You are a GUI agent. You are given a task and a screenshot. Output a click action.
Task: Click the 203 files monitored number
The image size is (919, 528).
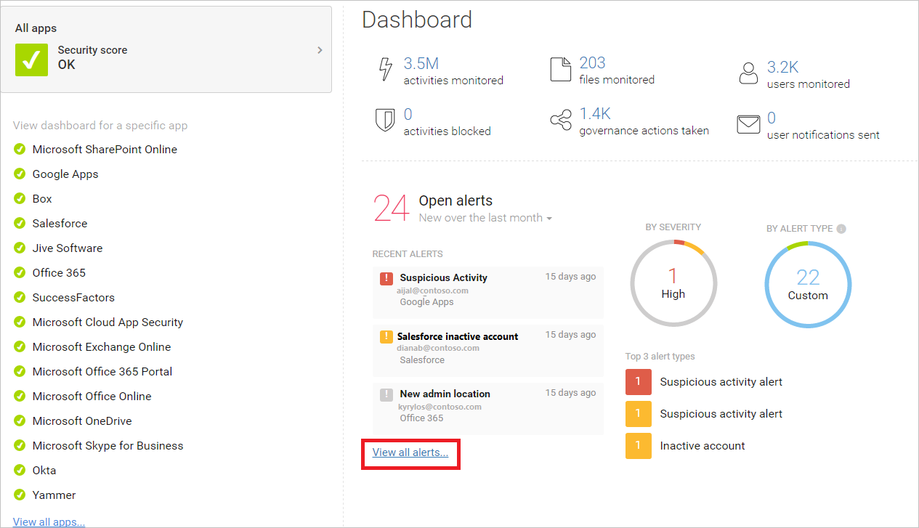[593, 63]
